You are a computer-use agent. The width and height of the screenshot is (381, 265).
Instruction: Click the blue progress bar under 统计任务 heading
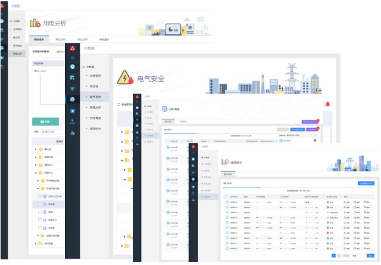(x=241, y=188)
